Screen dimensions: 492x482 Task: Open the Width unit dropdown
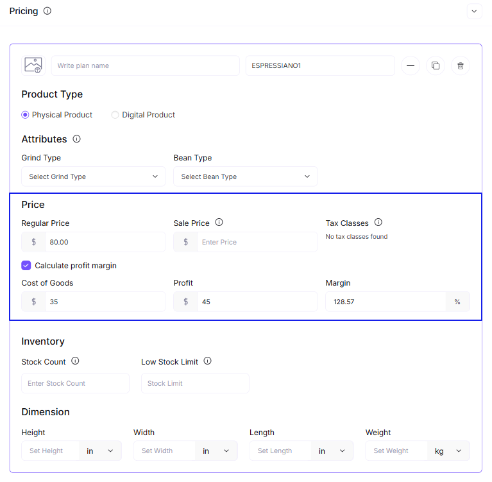pos(216,451)
